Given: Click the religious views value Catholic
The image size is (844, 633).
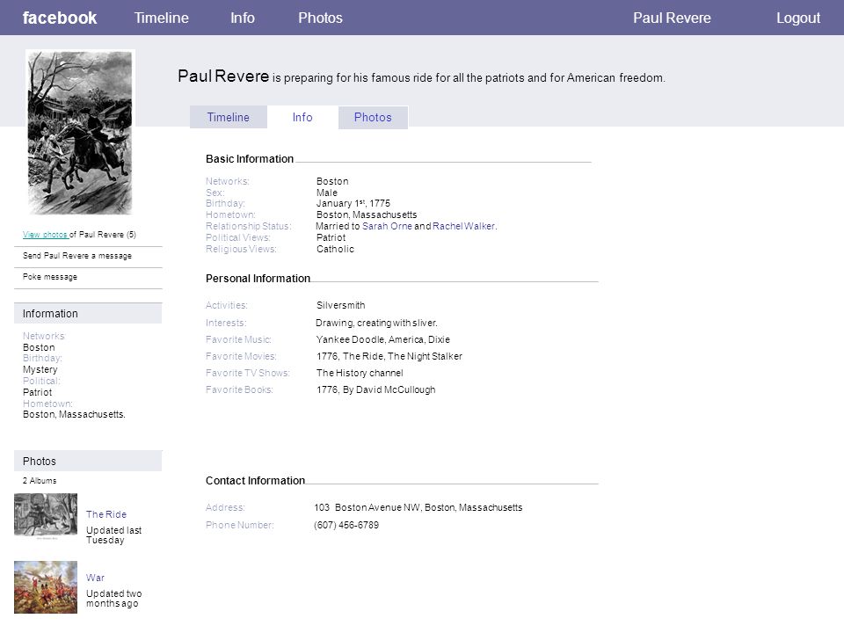Looking at the screenshot, I should click(x=335, y=249).
